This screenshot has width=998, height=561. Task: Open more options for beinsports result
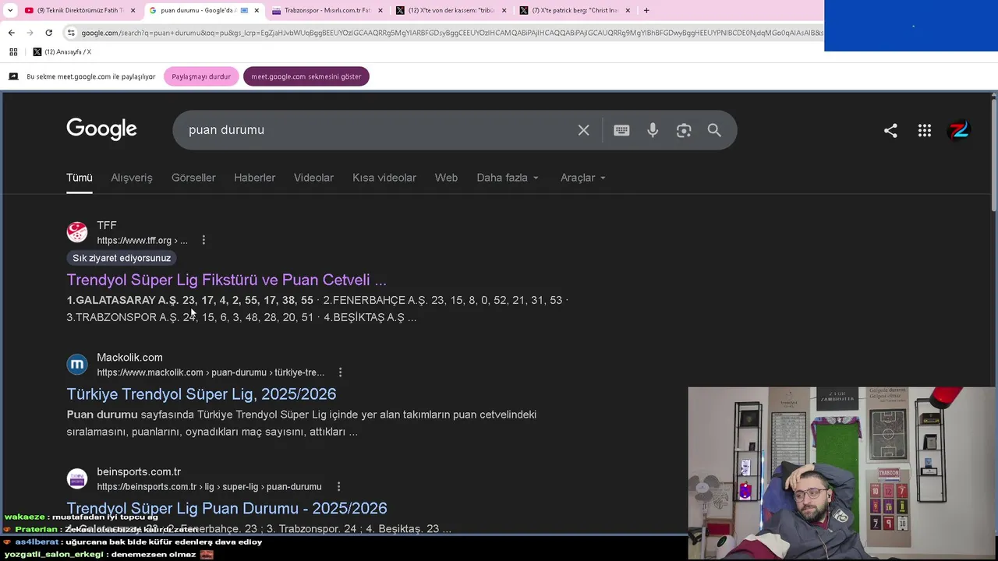pyautogui.click(x=338, y=486)
